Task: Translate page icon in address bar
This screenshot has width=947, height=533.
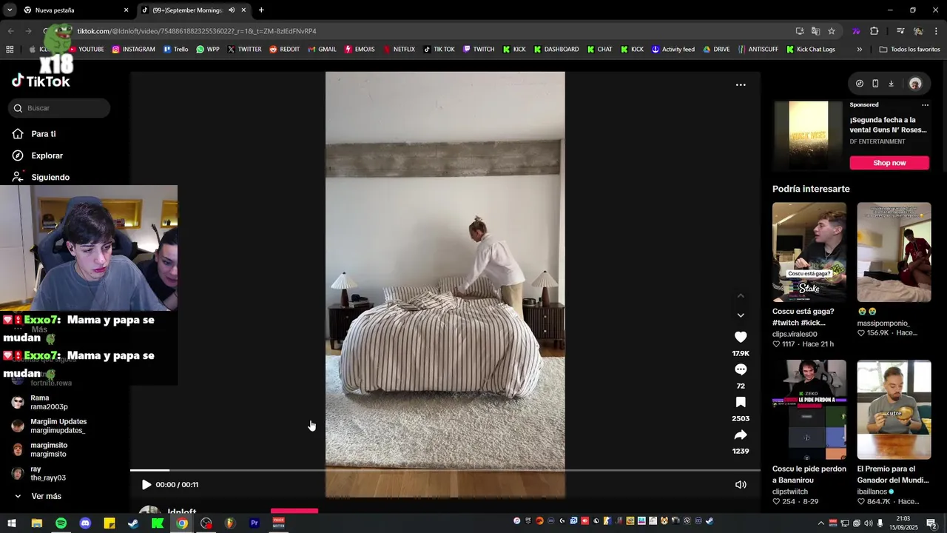Action: coord(815,31)
